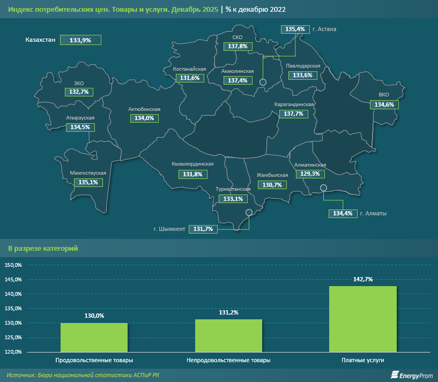The image size is (438, 382).
Task: Select the ВКО 134,6% value box
Action: point(384,105)
